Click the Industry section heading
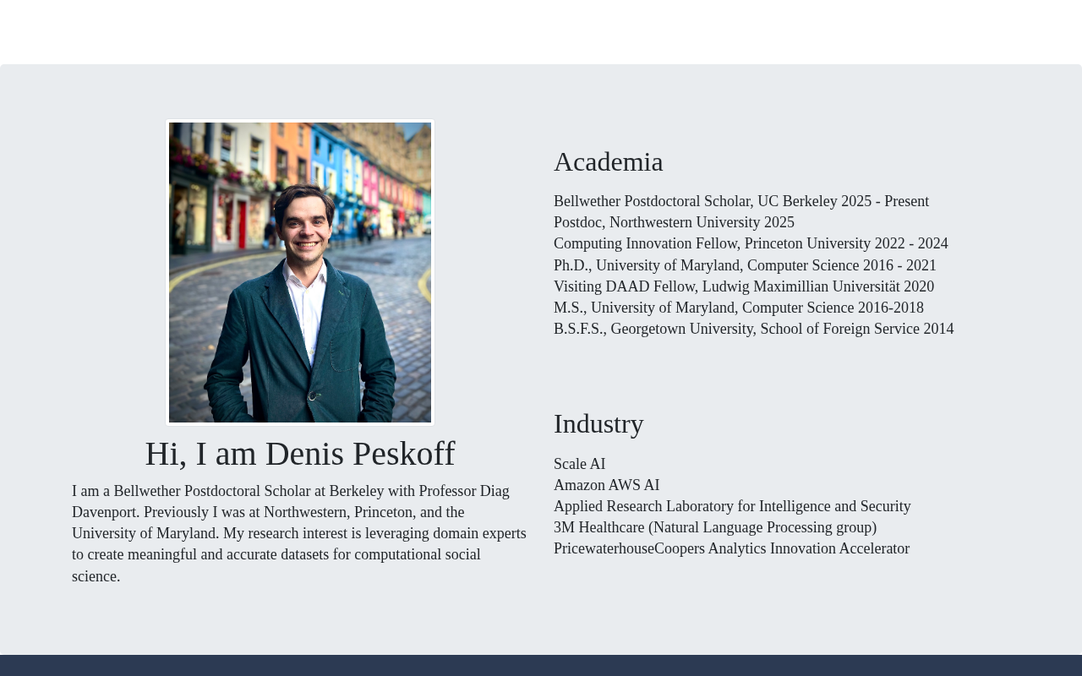 [x=598, y=423]
